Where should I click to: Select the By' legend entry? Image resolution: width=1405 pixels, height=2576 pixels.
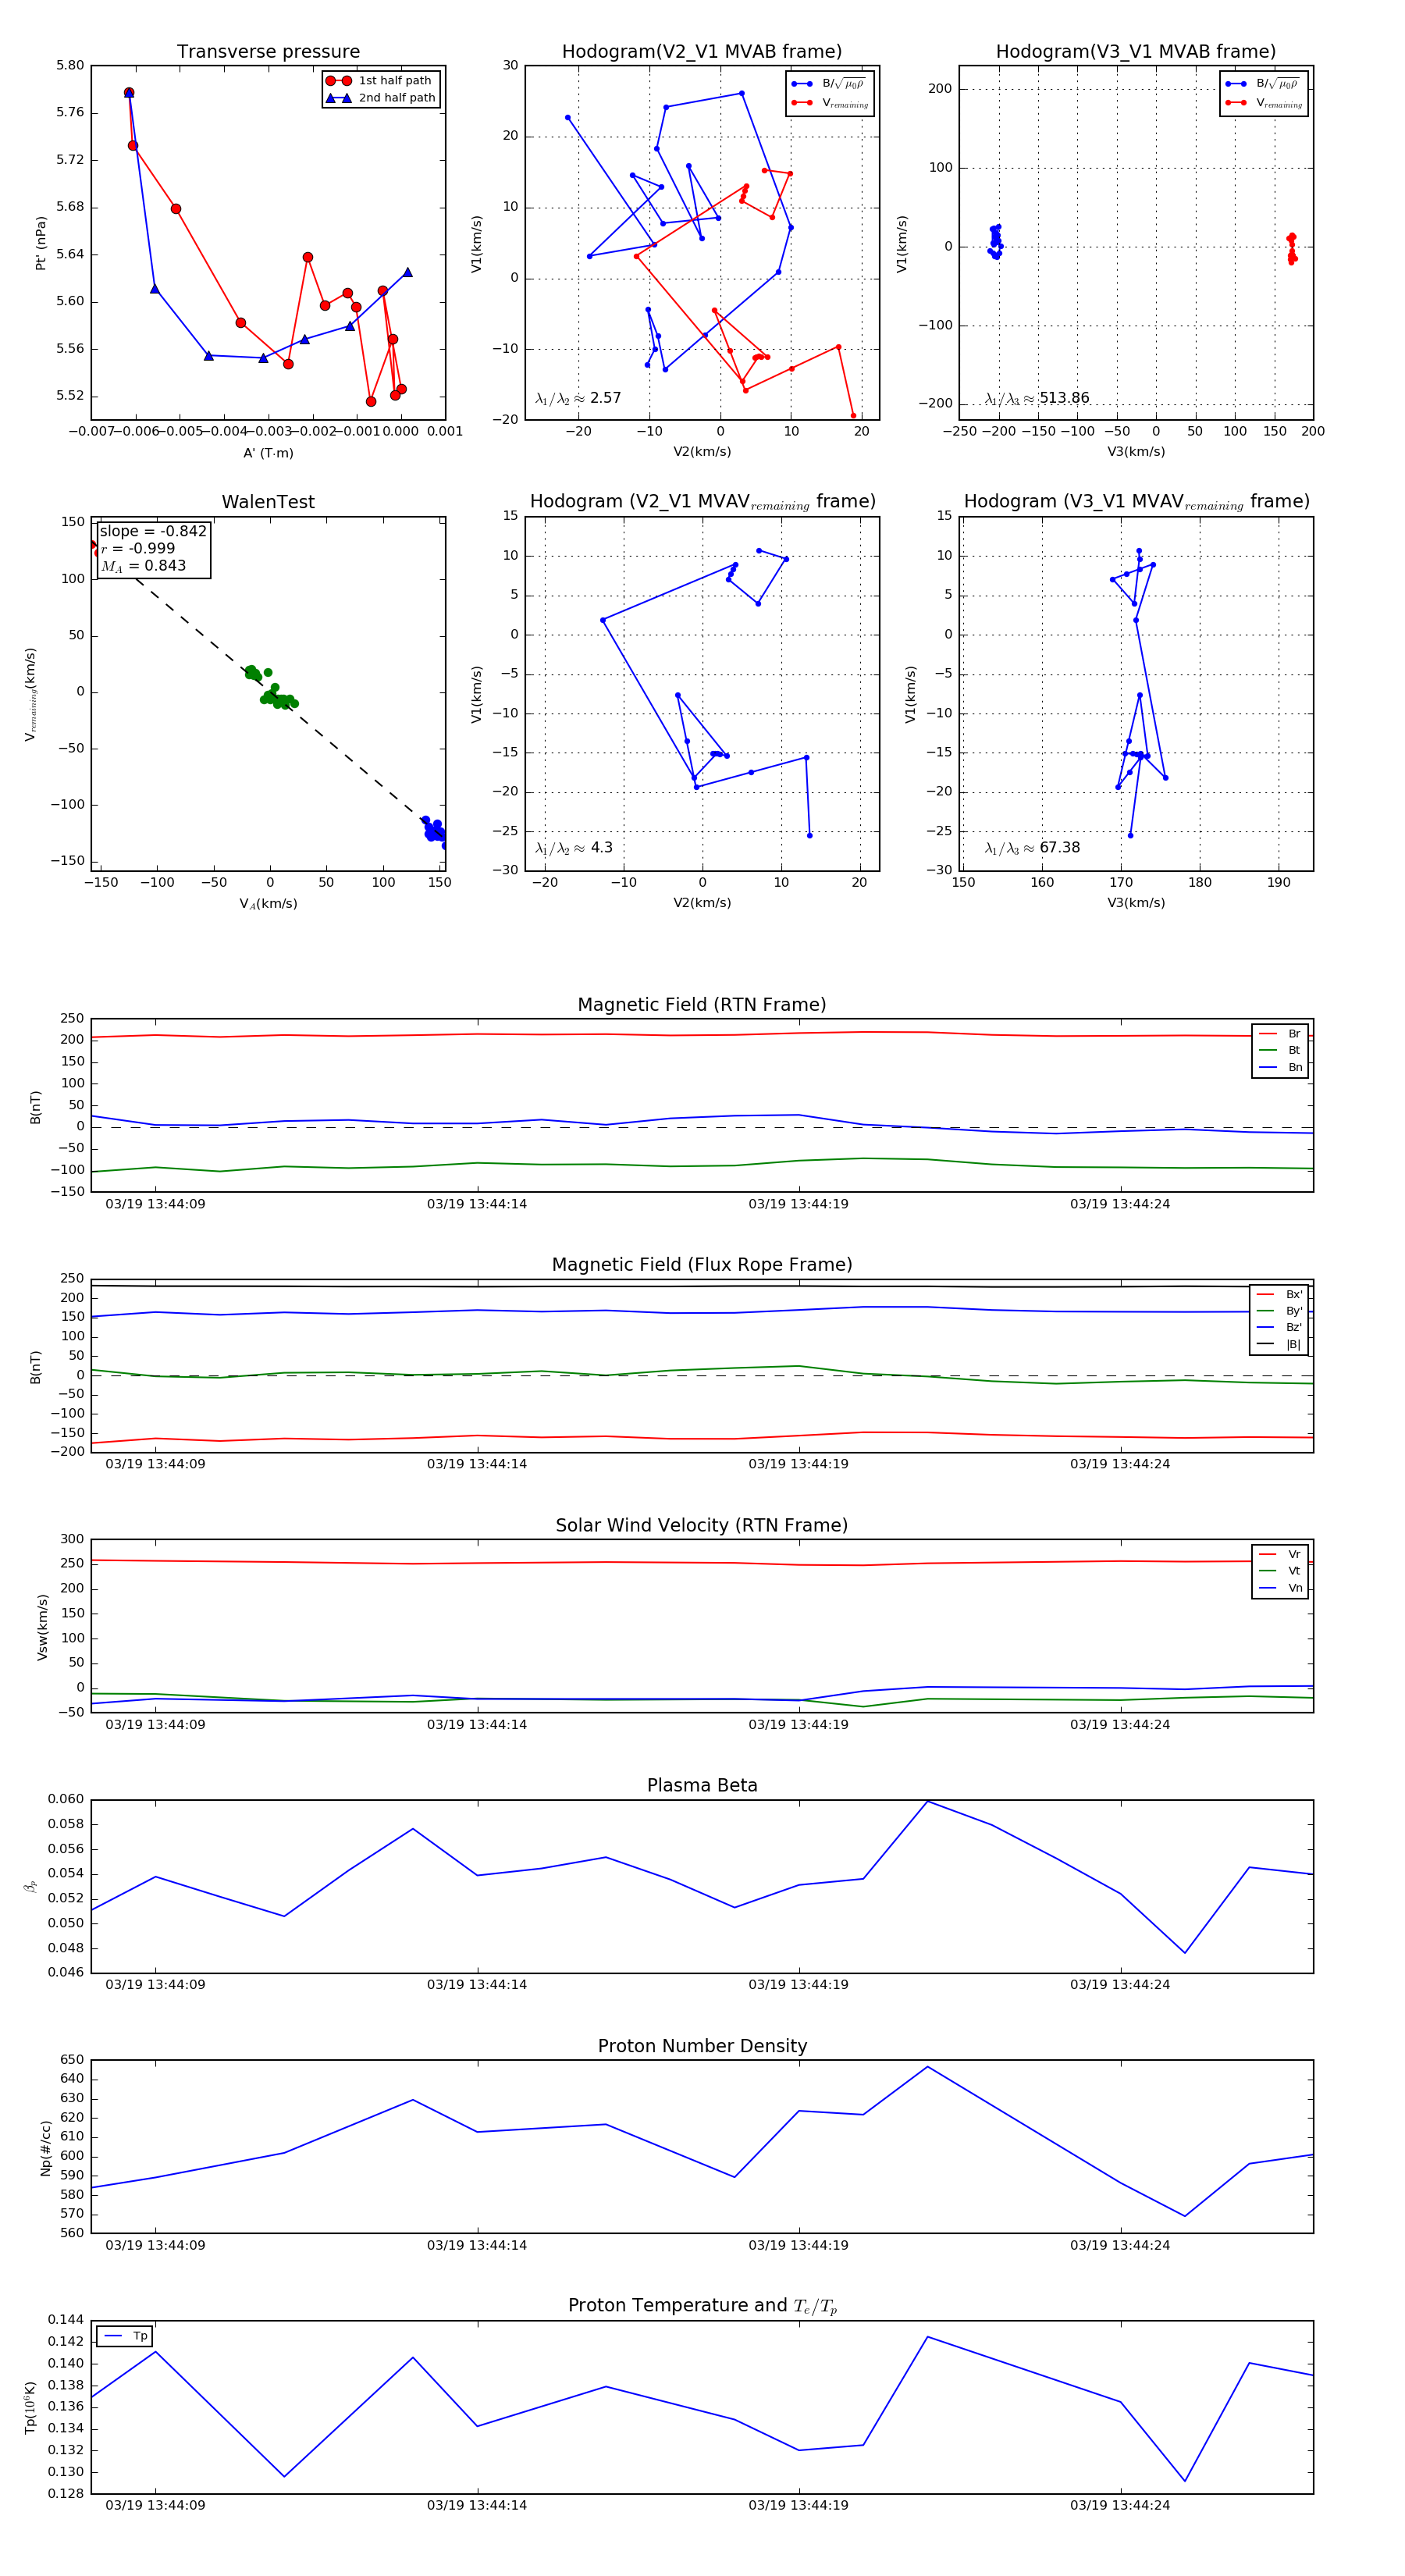coord(1280,1311)
